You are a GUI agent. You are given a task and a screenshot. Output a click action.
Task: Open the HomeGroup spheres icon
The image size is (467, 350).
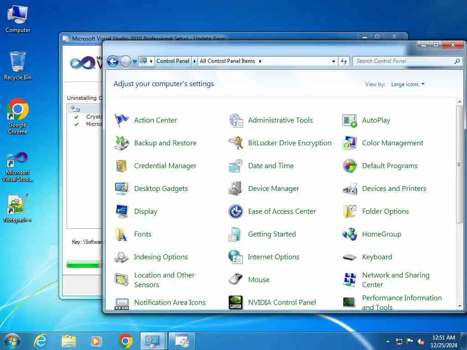click(350, 234)
